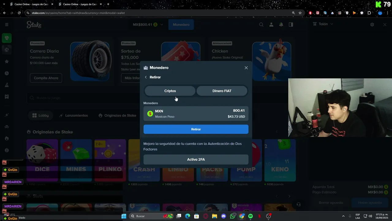Open the user profile icon in the header
Image resolution: width=392 pixels, height=221 pixels.
(x=271, y=25)
